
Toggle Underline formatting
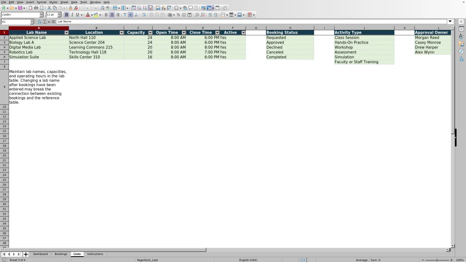click(x=77, y=15)
